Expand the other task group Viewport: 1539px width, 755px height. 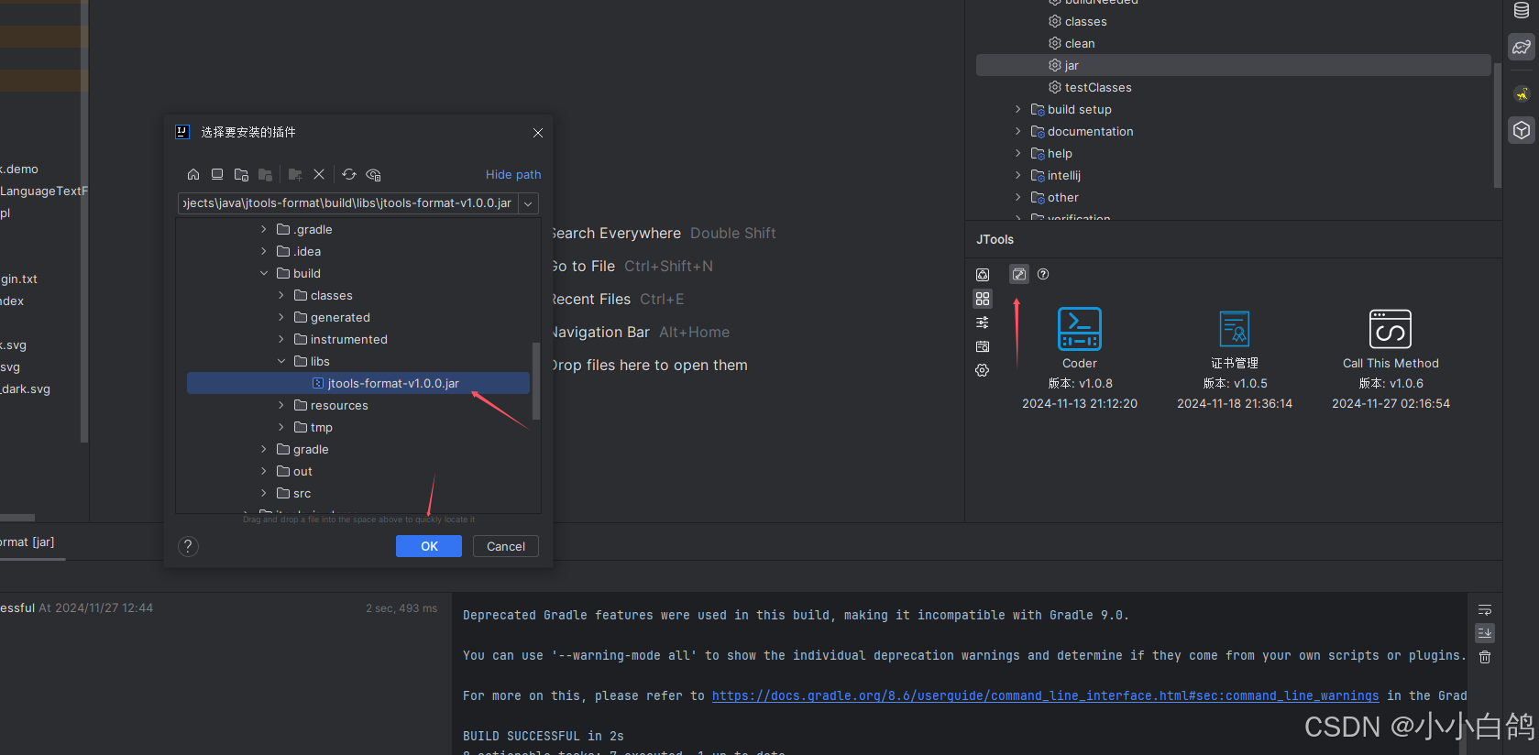pos(1017,197)
